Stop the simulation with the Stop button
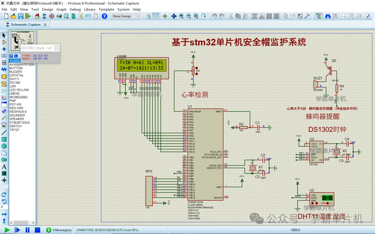 [37, 230]
